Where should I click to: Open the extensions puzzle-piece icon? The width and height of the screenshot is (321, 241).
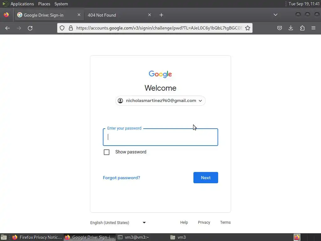pos(302,28)
